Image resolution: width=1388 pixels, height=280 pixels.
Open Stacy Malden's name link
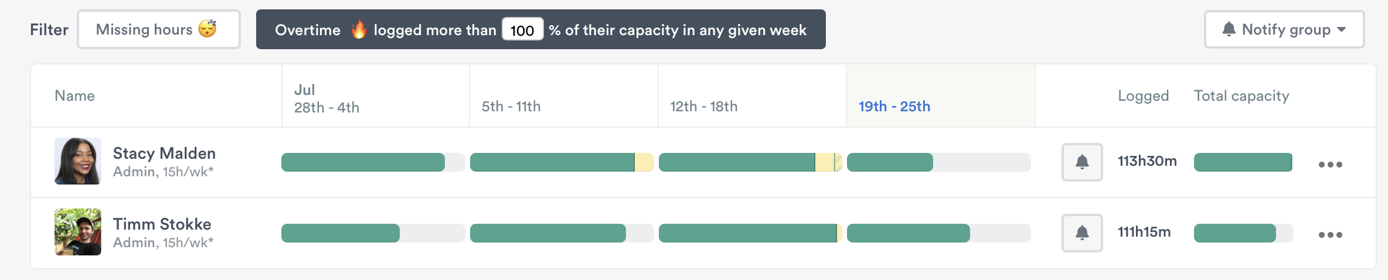(x=164, y=153)
